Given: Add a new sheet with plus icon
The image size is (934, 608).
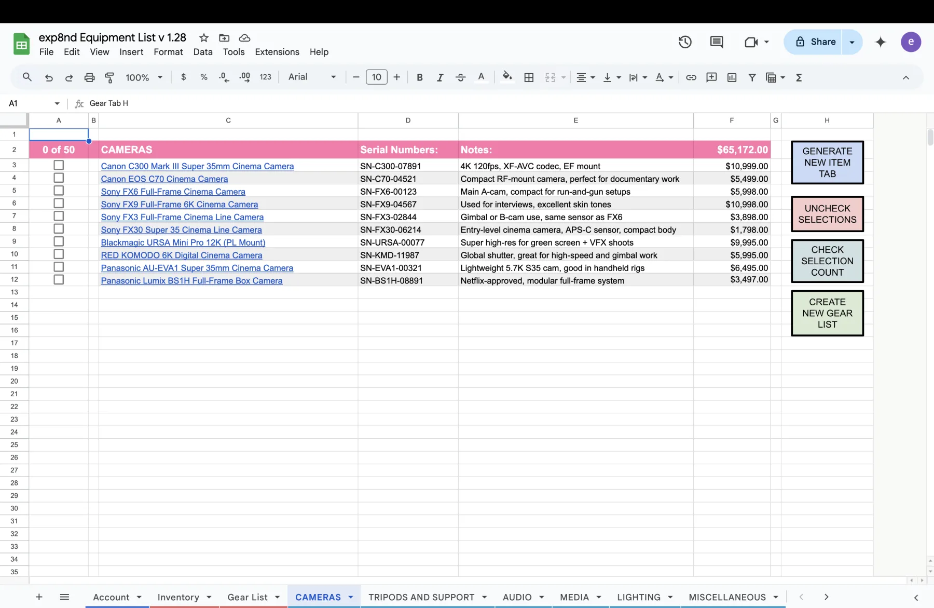Looking at the screenshot, I should pyautogui.click(x=39, y=597).
